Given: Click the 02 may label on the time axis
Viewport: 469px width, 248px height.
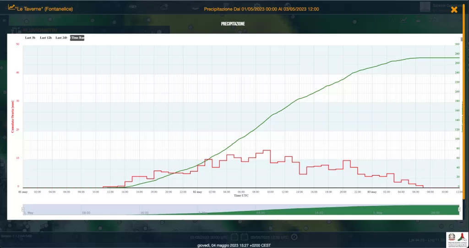Looking at the screenshot, I should 198,192.
